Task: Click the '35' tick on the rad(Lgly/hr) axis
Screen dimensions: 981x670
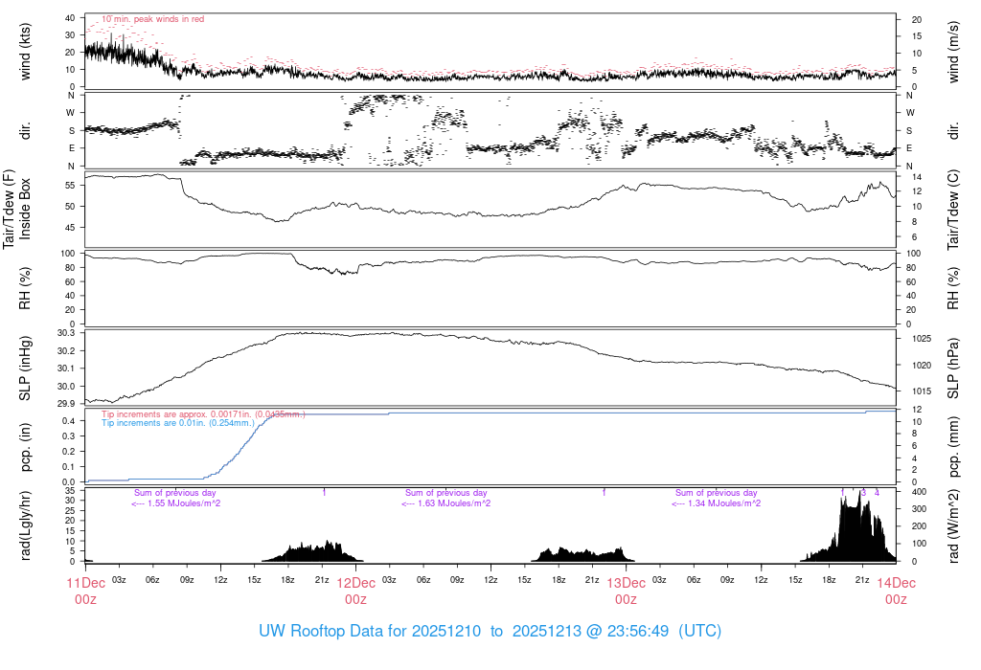Action: pos(70,491)
